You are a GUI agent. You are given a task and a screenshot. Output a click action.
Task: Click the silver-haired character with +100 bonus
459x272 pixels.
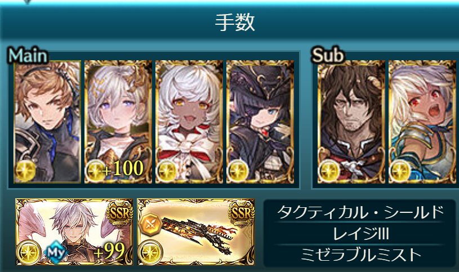coord(118,122)
